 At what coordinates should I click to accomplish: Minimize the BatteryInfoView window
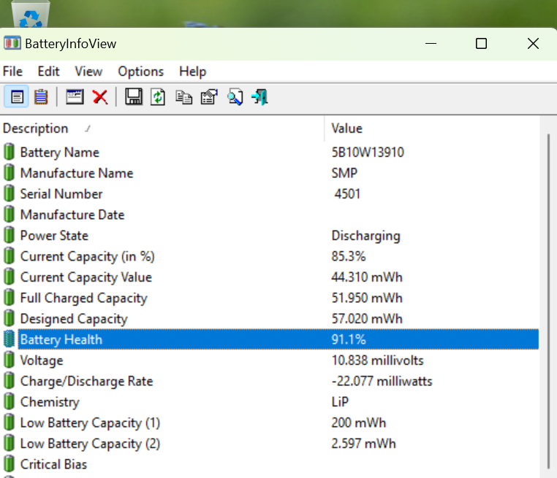click(431, 44)
